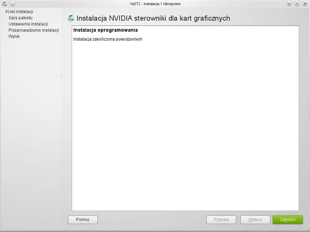Click the YaST icon beside the NVIDIA heading
Viewport: 310px width, 232px height.
point(71,18)
